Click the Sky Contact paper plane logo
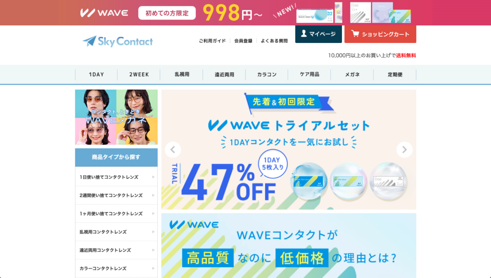 point(118,41)
